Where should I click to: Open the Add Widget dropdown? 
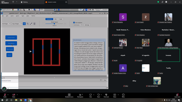pos(6,24)
